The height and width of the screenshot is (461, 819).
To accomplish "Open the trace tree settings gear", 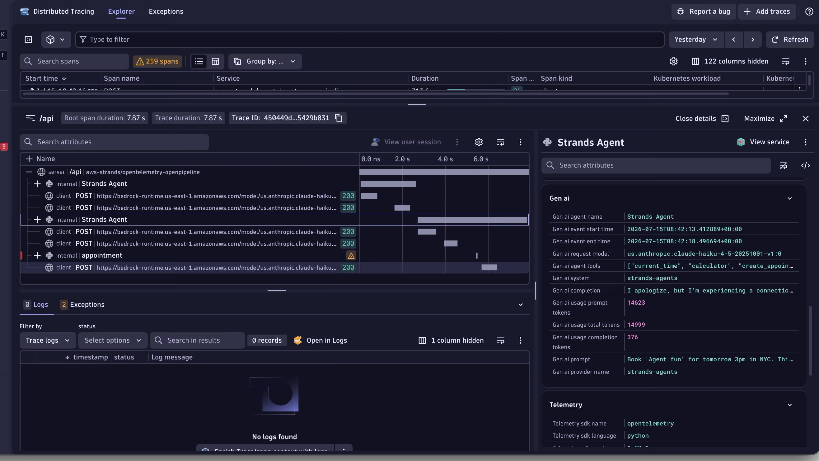I will pyautogui.click(x=479, y=142).
